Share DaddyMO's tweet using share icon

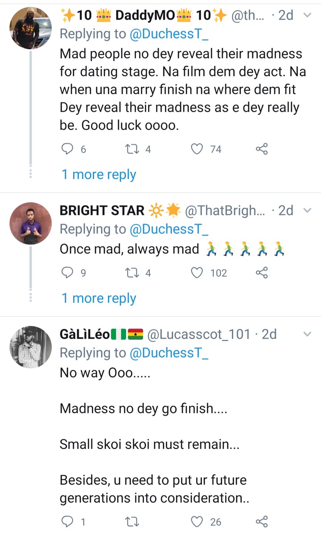click(262, 149)
